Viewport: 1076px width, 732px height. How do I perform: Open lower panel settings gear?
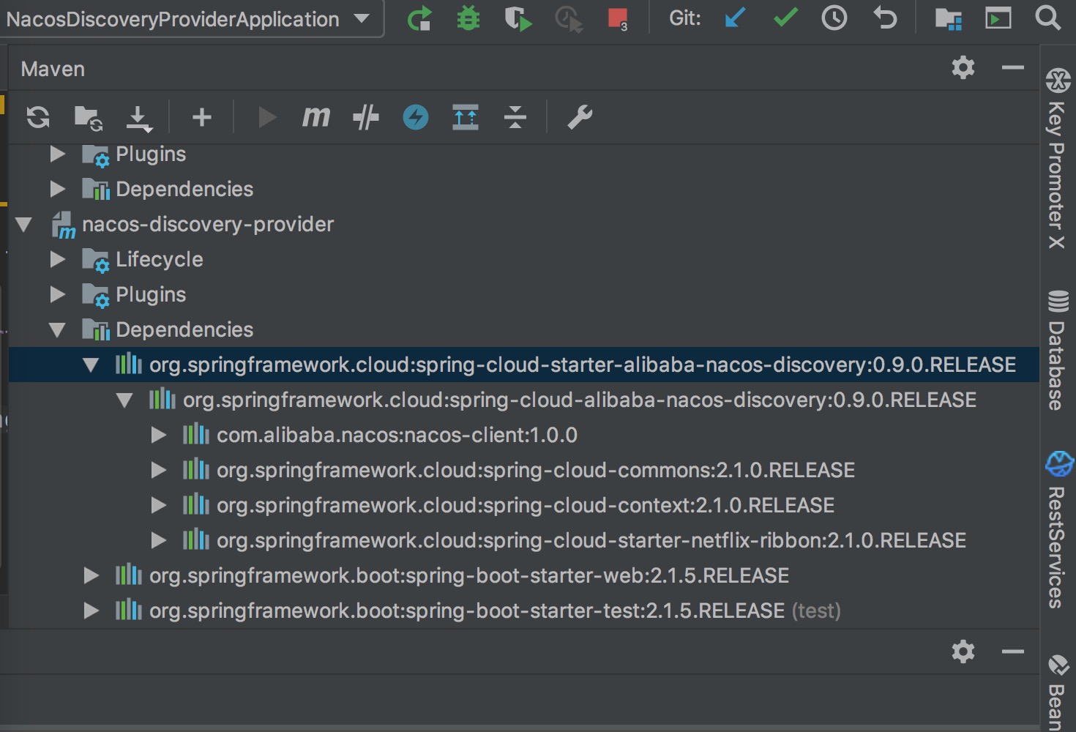963,651
